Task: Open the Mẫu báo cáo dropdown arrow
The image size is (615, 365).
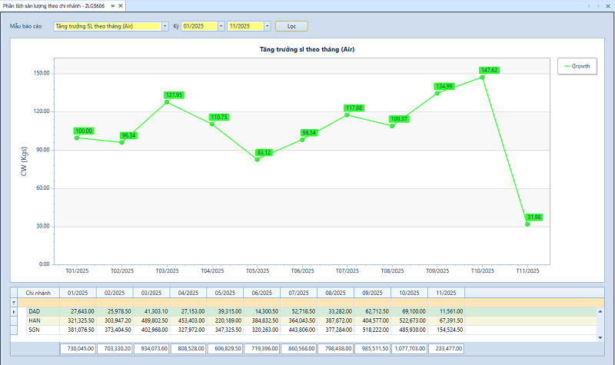Action: click(165, 26)
